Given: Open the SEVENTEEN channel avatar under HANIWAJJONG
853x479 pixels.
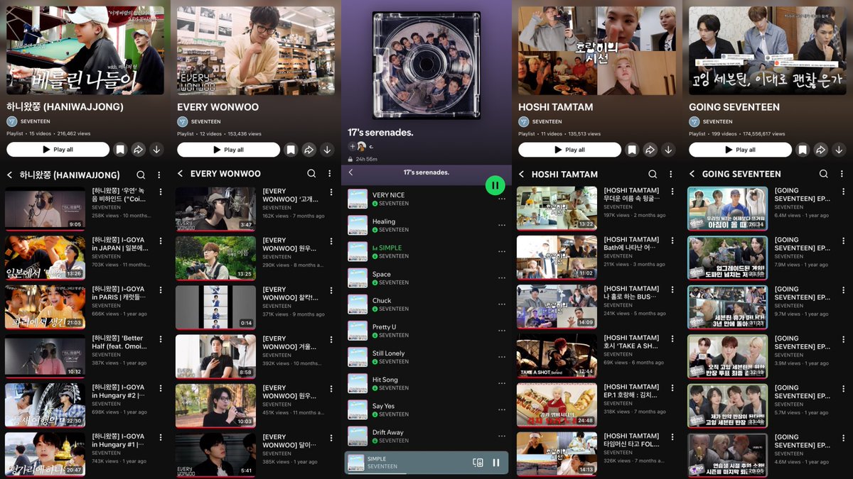Looking at the screenshot, I should point(12,121).
